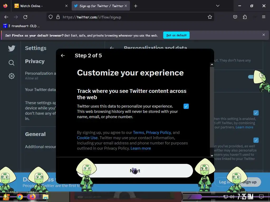
Task: Toggle the lower background settings checkbox
Action: pos(256,140)
